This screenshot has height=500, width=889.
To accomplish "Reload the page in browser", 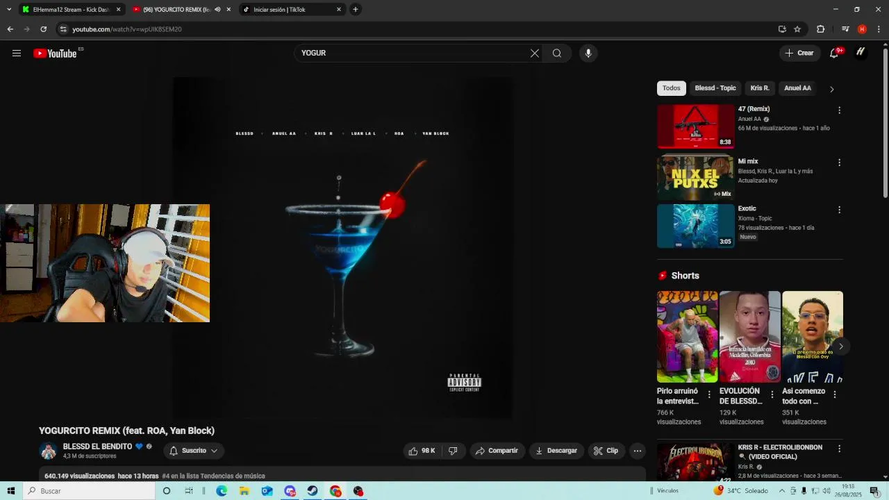I will pyautogui.click(x=43, y=29).
